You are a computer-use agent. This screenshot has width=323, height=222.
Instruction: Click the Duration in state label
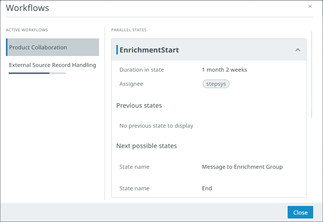141,70
